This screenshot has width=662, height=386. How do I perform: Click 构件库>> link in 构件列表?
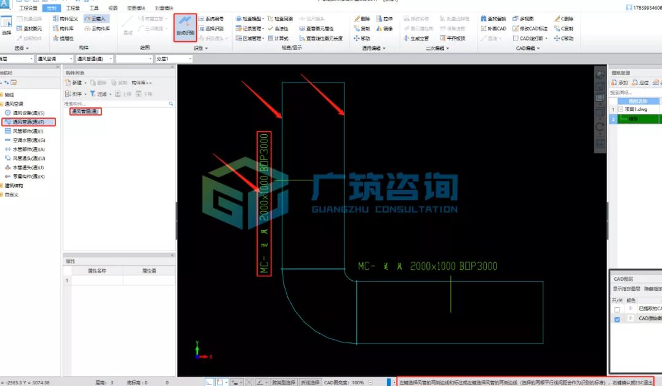point(142,82)
